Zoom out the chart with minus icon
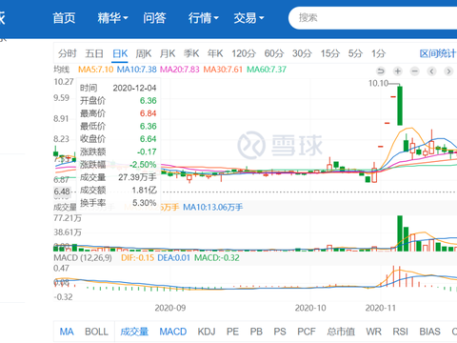Image resolution: width=457 pixels, height=343 pixels. point(414,71)
